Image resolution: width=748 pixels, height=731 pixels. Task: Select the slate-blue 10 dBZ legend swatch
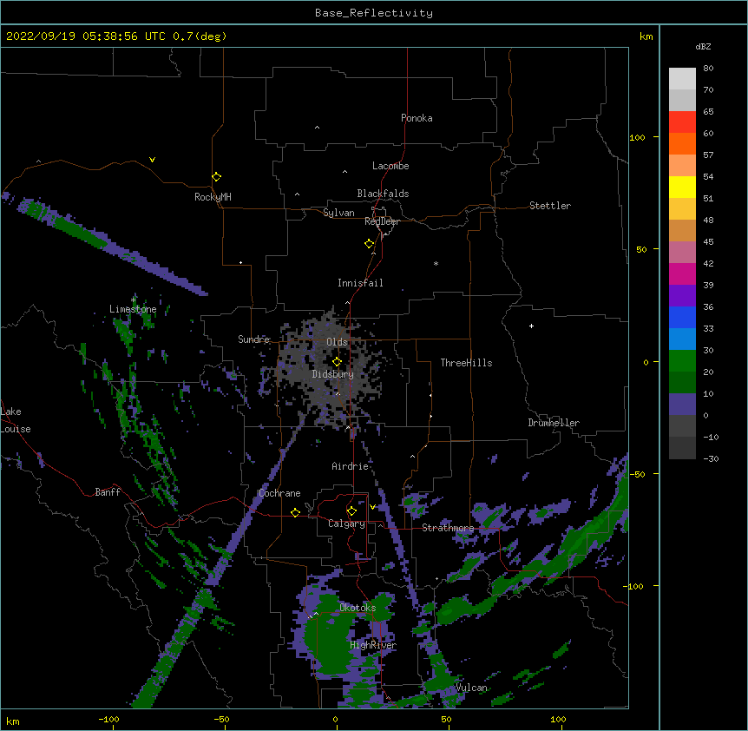[x=682, y=404]
